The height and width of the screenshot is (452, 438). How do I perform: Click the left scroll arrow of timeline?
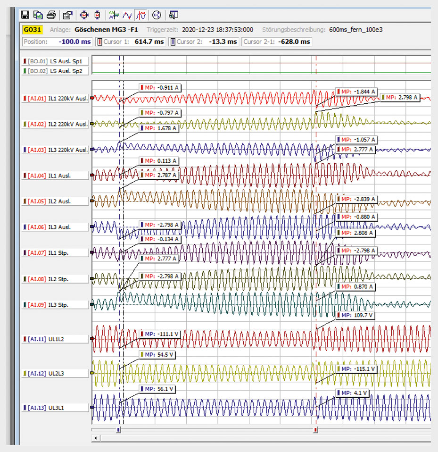[96, 438]
